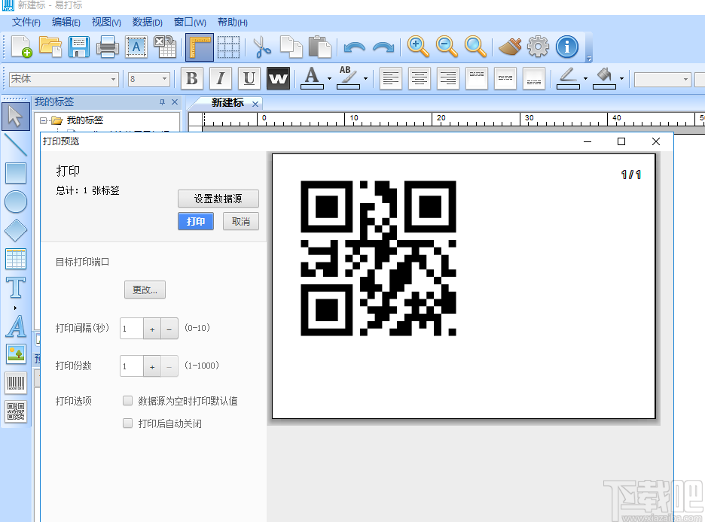
Task: Reset zoom with plain magnifier icon
Action: click(x=475, y=47)
